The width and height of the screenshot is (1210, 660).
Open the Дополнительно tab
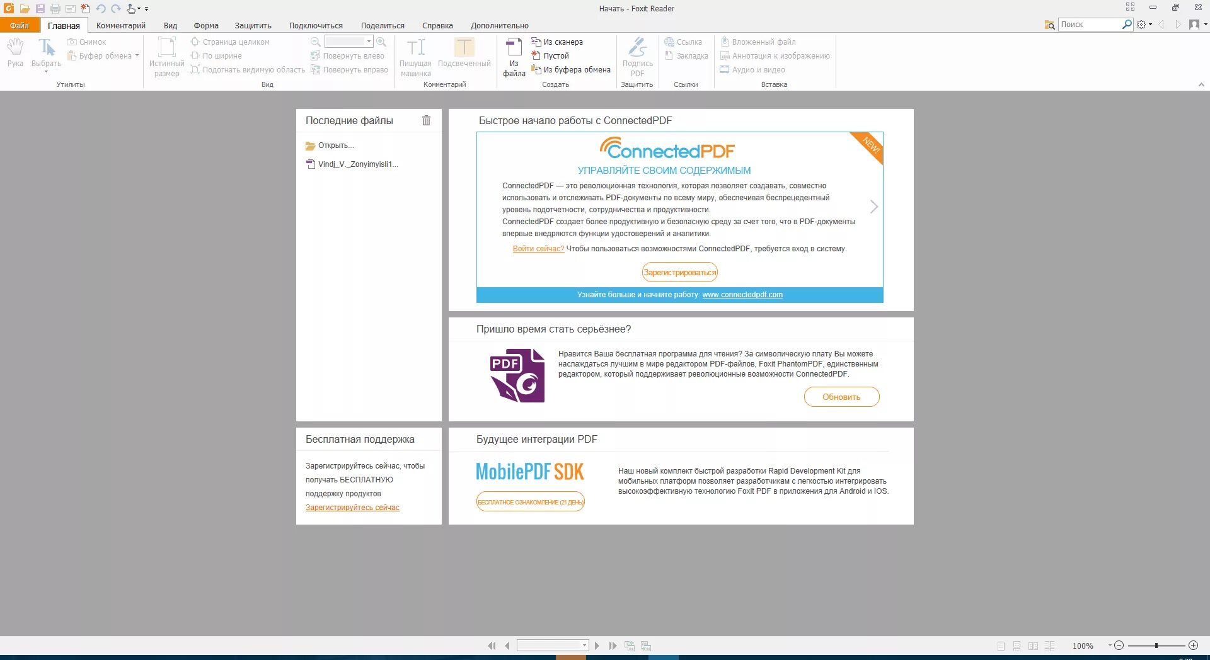pos(499,26)
